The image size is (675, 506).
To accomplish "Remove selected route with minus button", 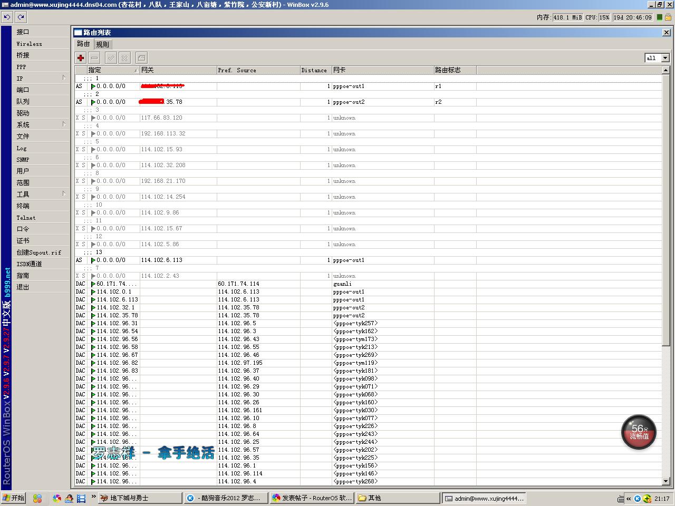I will pyautogui.click(x=94, y=58).
